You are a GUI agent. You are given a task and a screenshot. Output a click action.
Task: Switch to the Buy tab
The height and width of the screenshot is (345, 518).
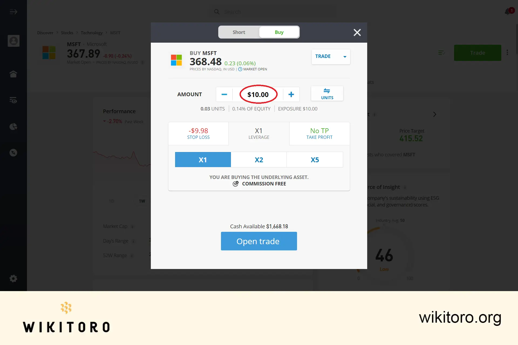(x=279, y=32)
